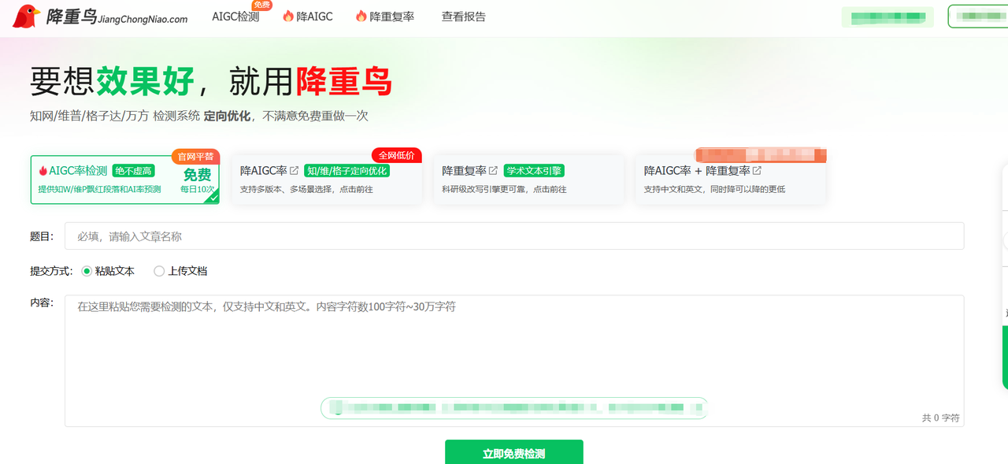Click the 每日10次 text on the first card
1008x464 pixels.
coord(197,190)
